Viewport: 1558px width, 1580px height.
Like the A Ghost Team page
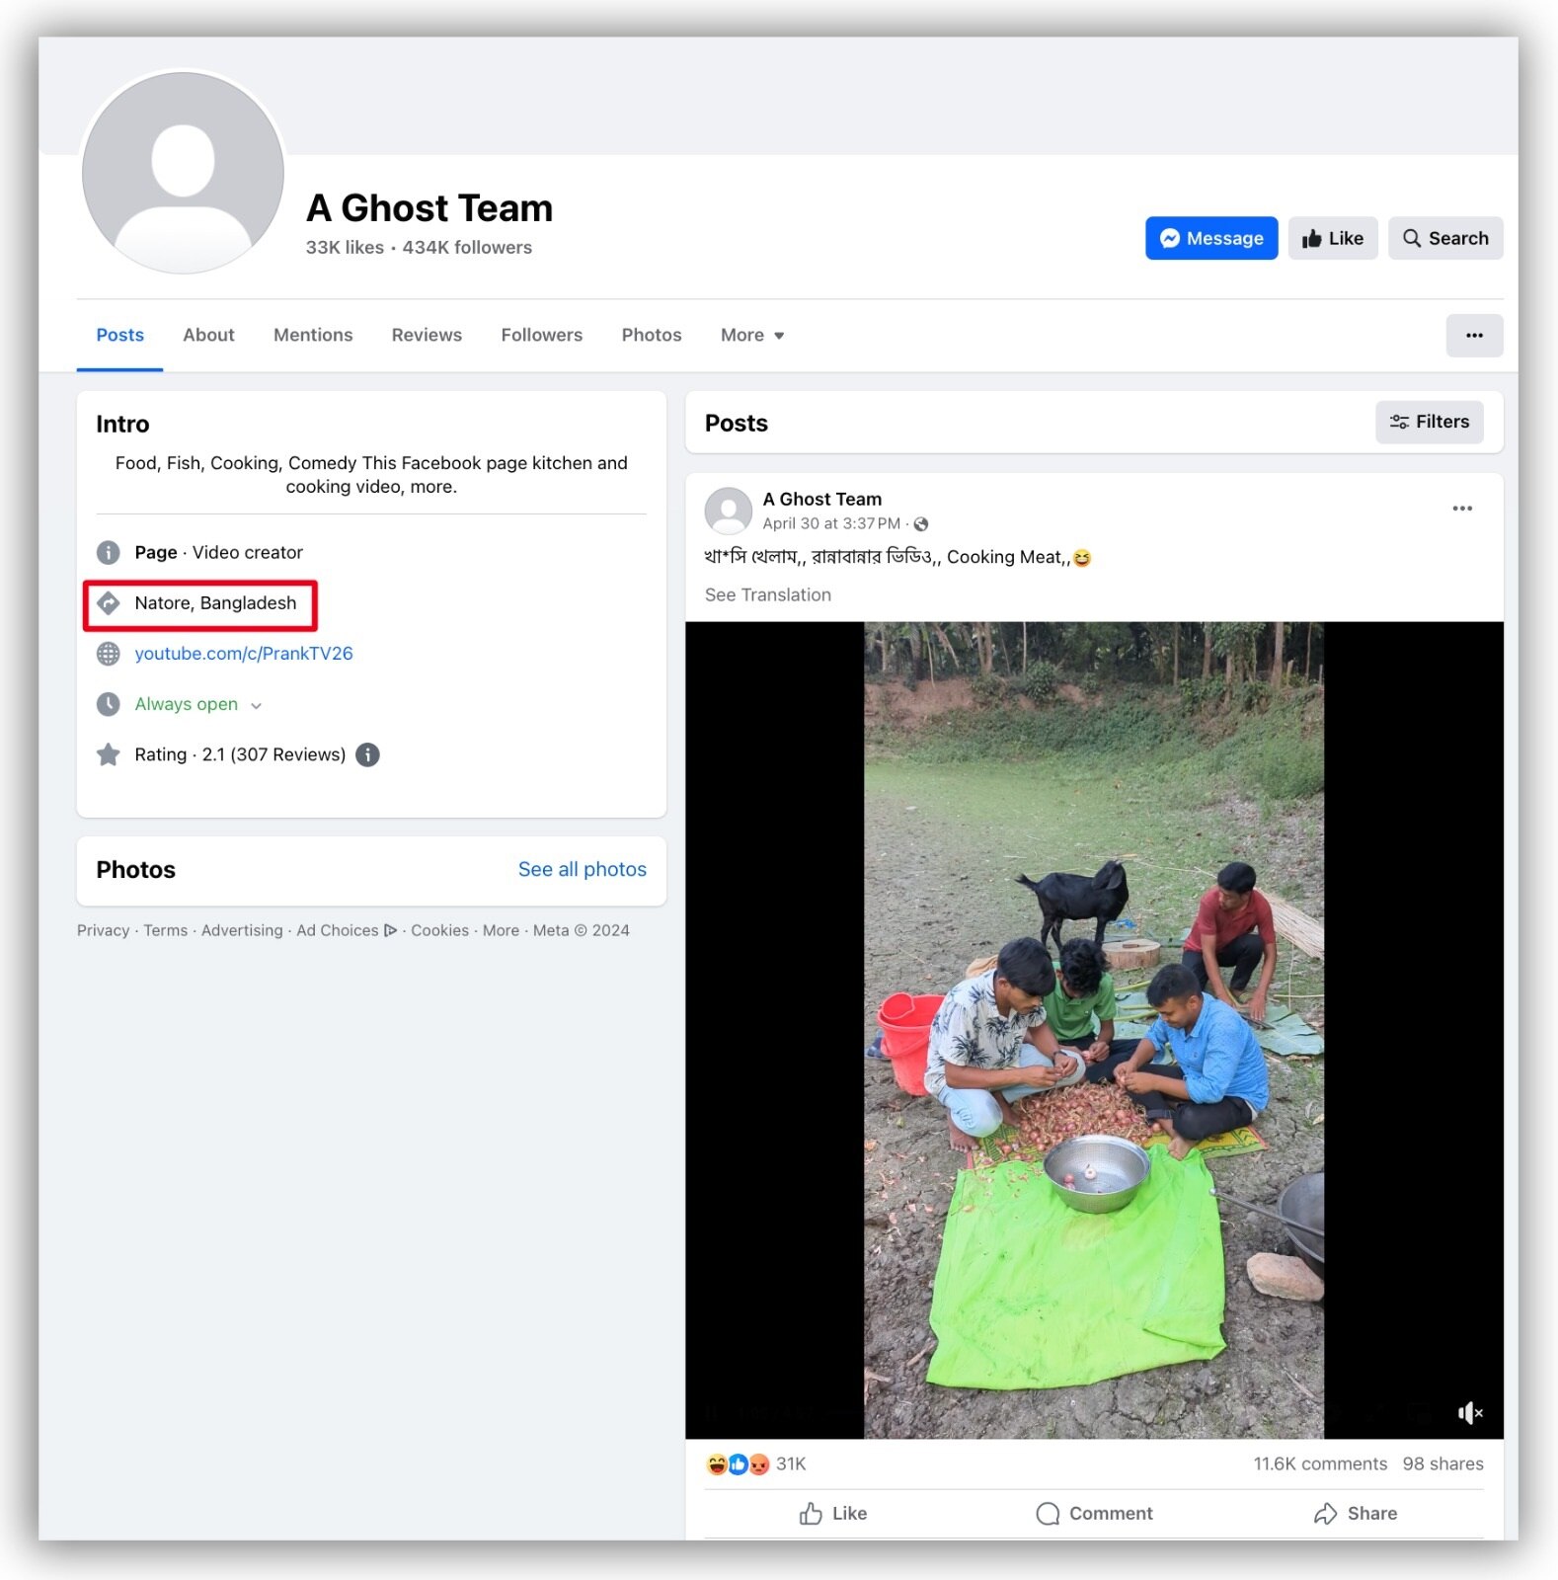point(1332,238)
